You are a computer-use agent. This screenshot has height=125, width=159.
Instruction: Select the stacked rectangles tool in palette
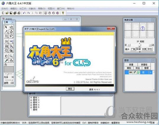click(x=7, y=36)
